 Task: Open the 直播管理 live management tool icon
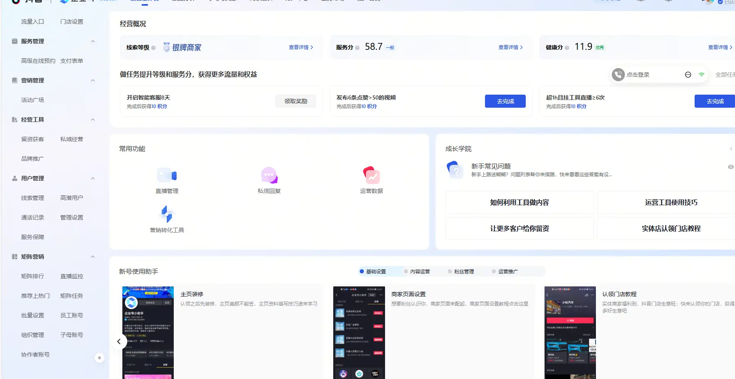point(167,175)
